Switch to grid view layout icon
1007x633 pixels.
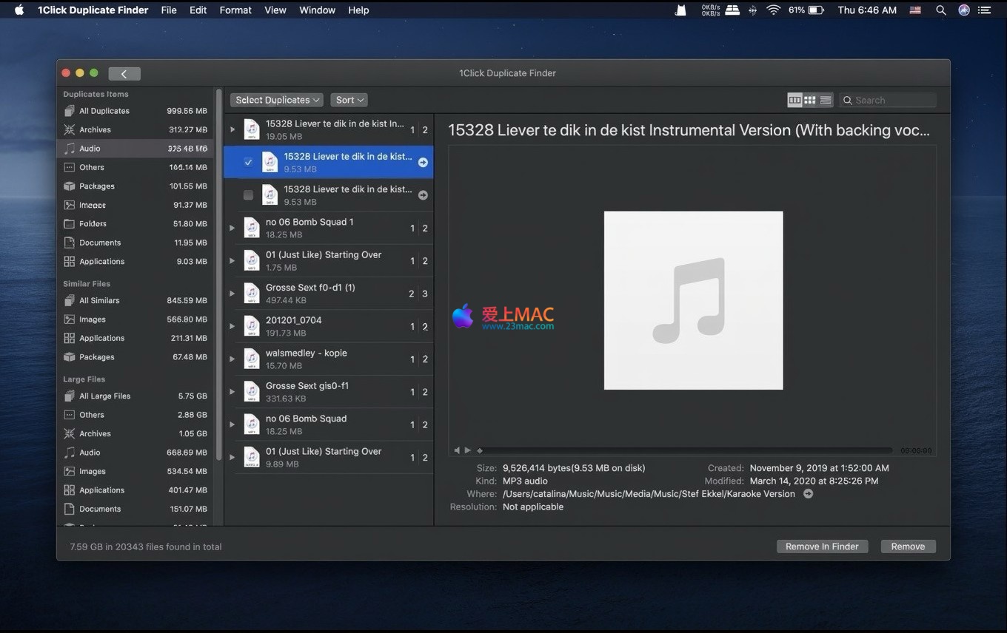(x=810, y=100)
